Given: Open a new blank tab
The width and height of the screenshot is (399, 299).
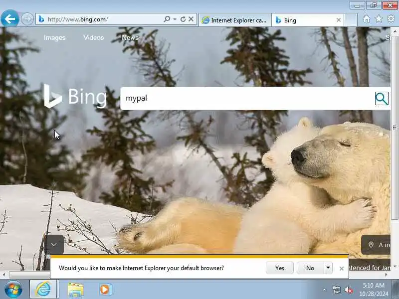Looking at the screenshot, I should 351,20.
